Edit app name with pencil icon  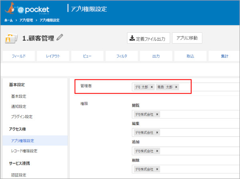pos(60,37)
